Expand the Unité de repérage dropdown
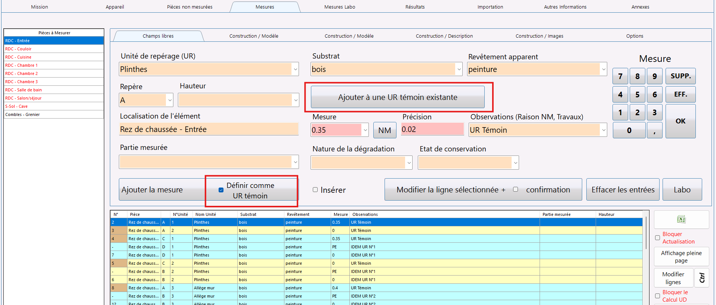 click(x=295, y=69)
